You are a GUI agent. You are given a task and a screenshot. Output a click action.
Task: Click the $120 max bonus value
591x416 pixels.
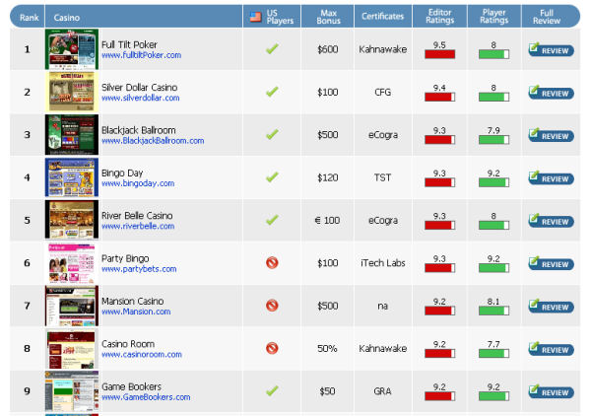tap(328, 177)
